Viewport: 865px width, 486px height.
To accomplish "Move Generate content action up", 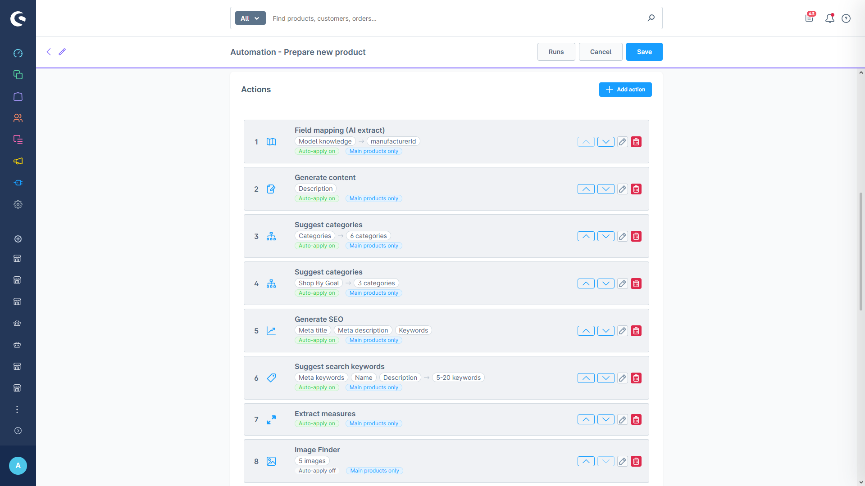I will click(x=586, y=189).
